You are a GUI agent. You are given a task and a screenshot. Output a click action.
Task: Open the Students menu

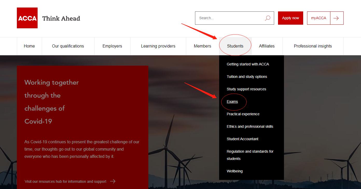(235, 46)
